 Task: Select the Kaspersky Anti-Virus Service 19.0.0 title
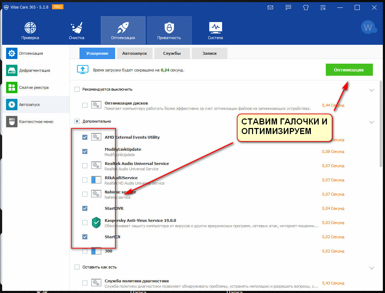click(140, 220)
